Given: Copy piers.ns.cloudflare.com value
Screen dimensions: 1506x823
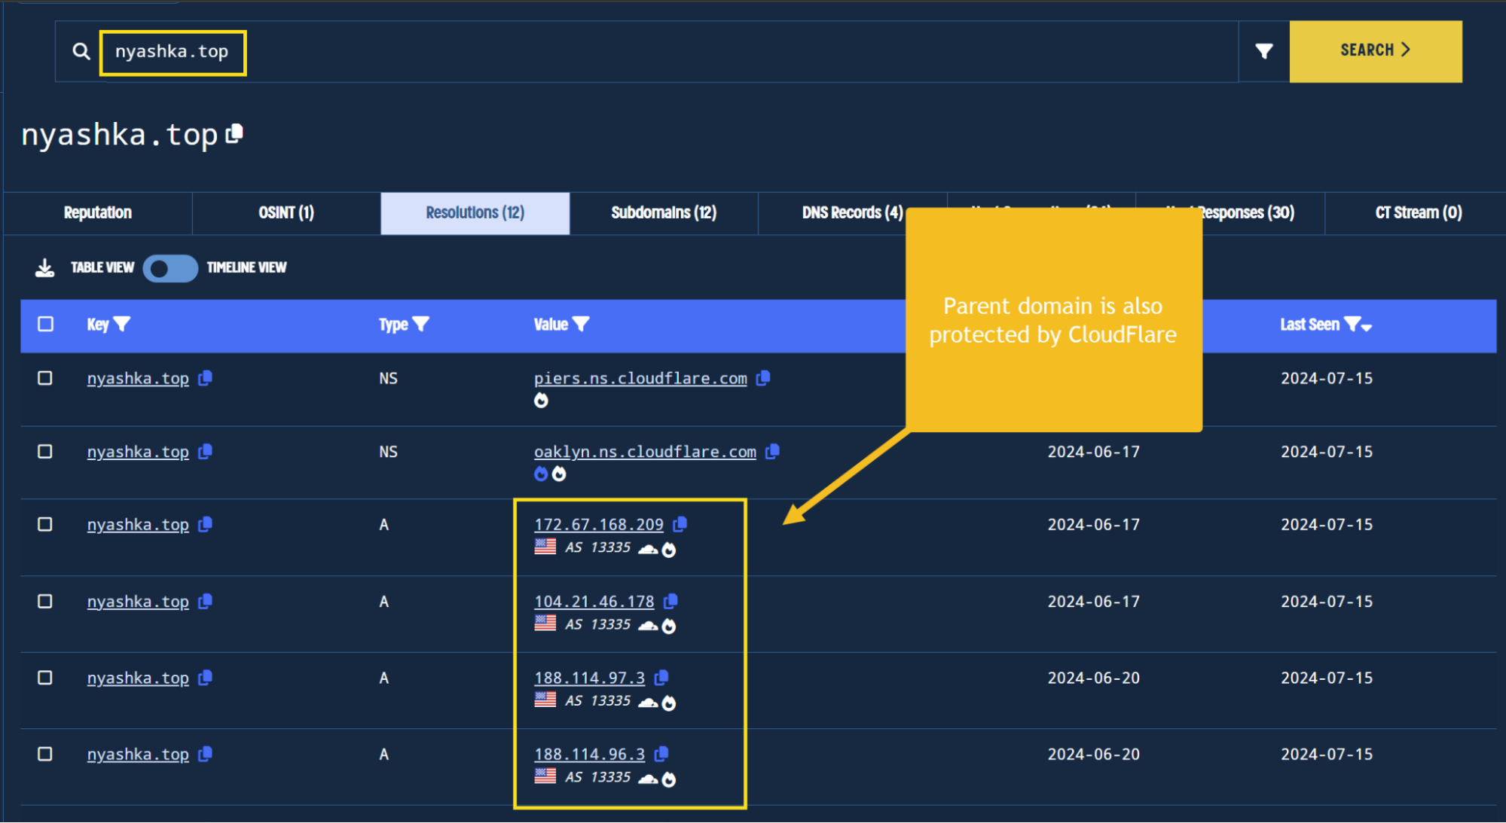Looking at the screenshot, I should pyautogui.click(x=763, y=378).
